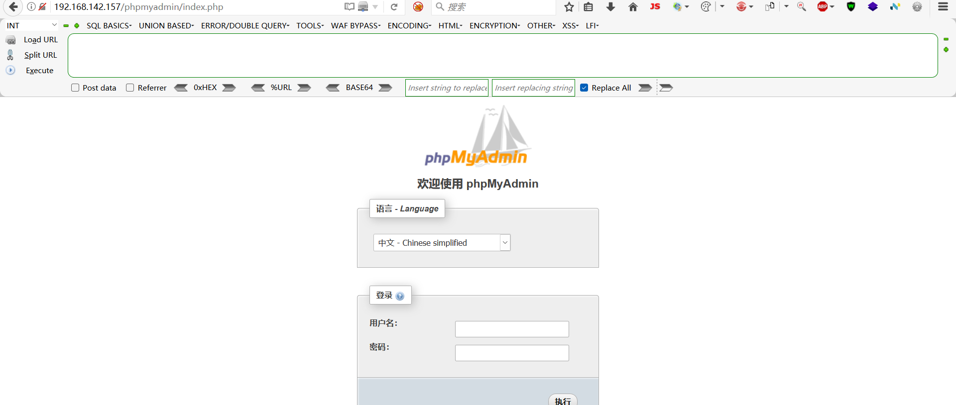The height and width of the screenshot is (405, 956).
Task: Click the Split URL scissors icon
Action: pos(10,55)
